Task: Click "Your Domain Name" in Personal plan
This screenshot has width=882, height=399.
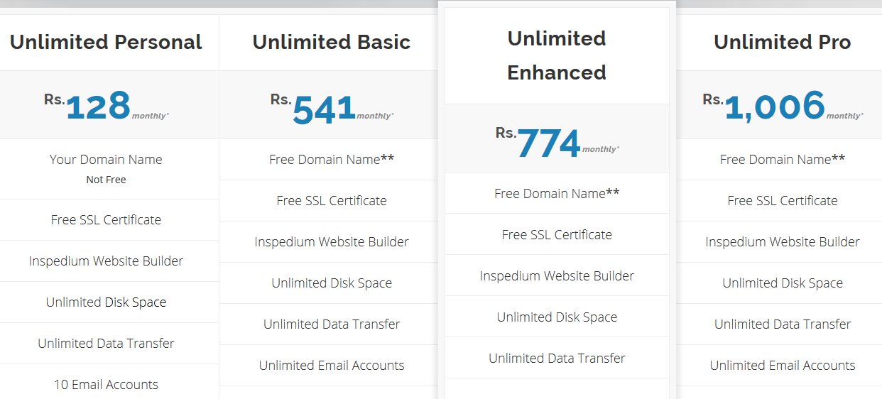Action: click(x=106, y=160)
